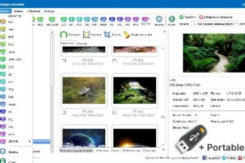Check the box for 56.jpg
This screenshot has width=245, height=163.
click(64, 112)
